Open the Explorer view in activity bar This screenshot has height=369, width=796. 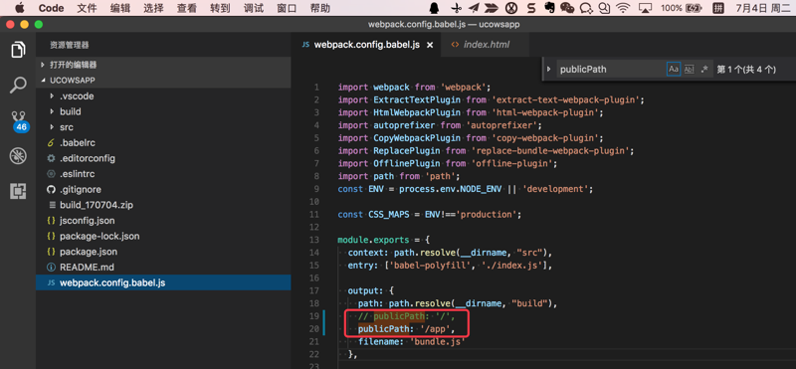(18, 50)
